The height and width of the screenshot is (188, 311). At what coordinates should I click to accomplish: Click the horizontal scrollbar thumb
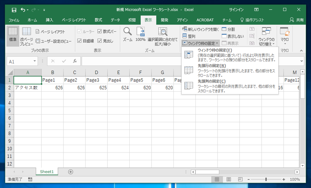pyautogui.click(x=207, y=172)
